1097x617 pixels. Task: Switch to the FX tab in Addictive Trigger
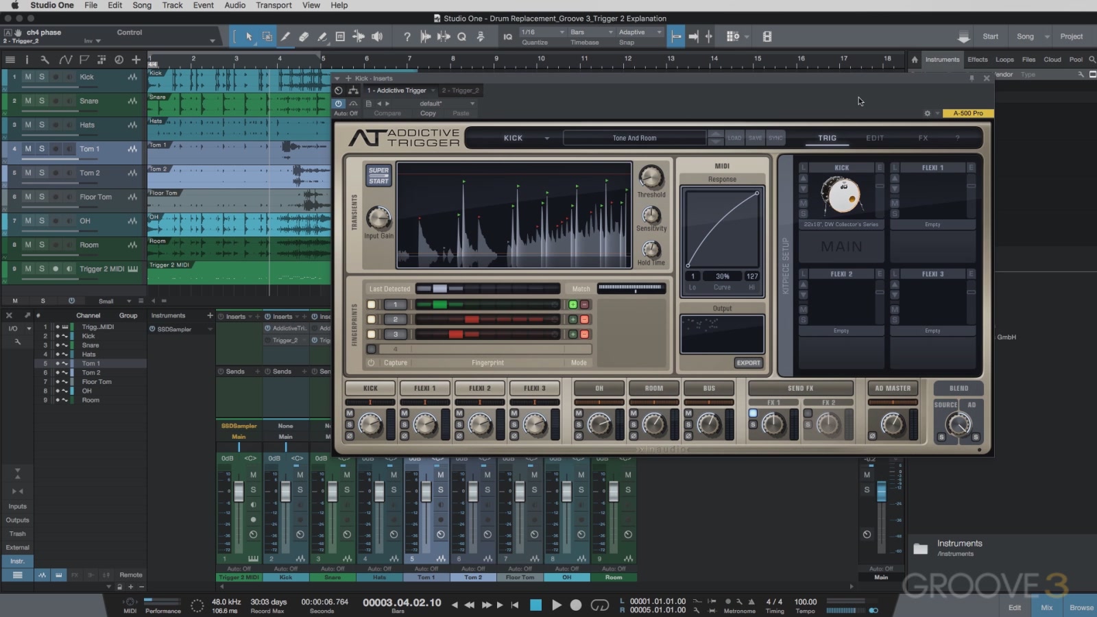pyautogui.click(x=924, y=138)
